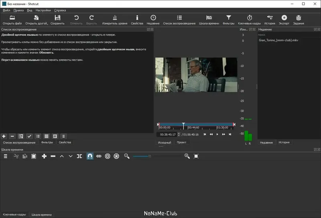
Task: Click the split at playhead icon in timeline
Action: point(79,156)
